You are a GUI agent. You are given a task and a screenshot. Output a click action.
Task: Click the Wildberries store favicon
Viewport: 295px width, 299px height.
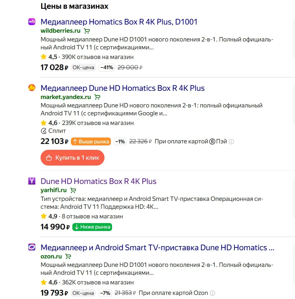point(32,22)
